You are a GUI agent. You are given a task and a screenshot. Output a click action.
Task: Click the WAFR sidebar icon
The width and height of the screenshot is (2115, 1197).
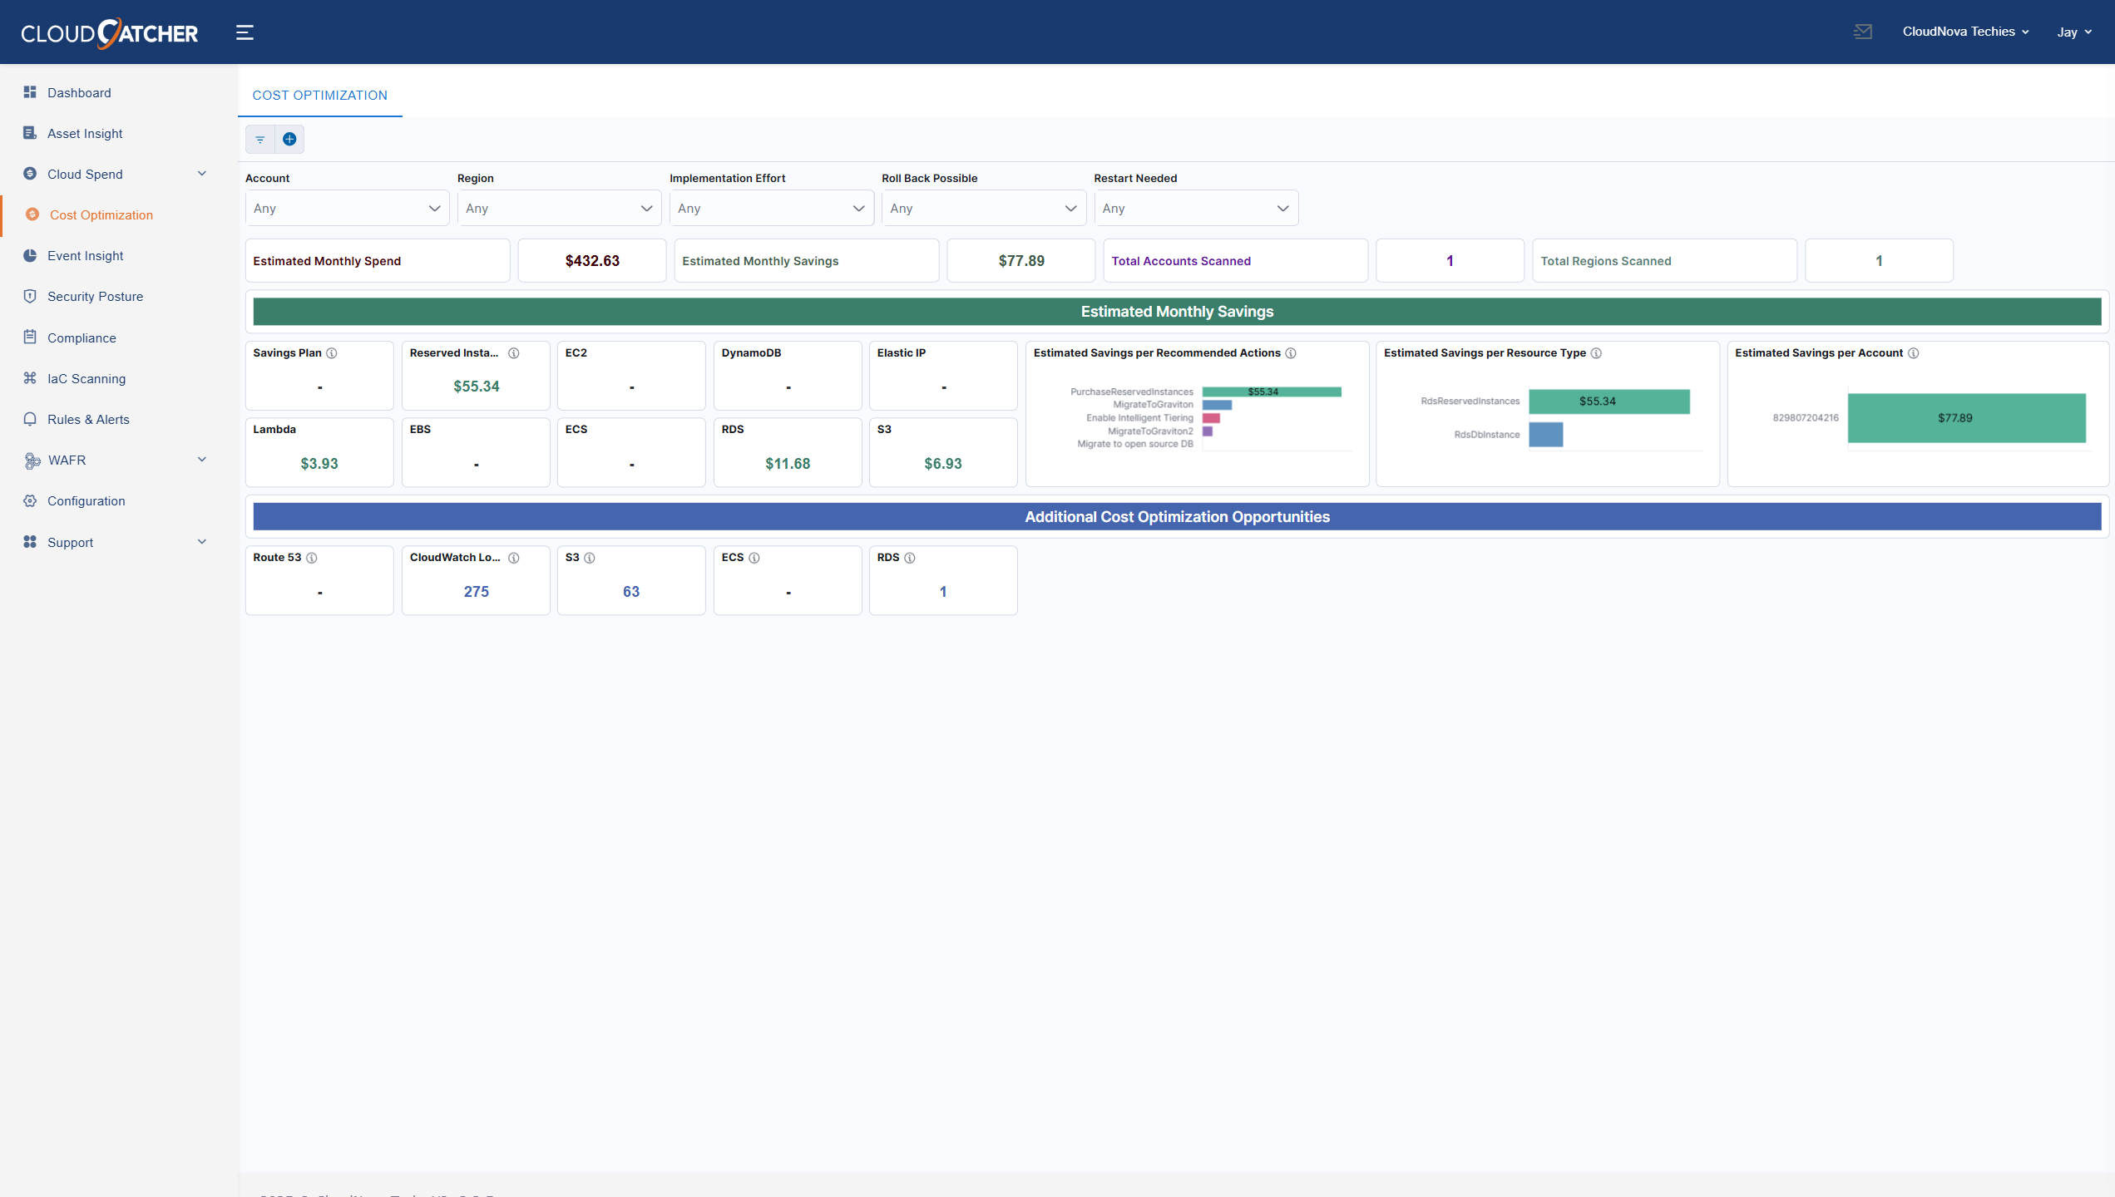click(32, 460)
